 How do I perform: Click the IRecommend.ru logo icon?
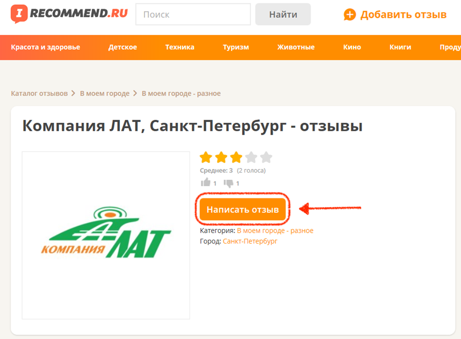click(x=19, y=13)
